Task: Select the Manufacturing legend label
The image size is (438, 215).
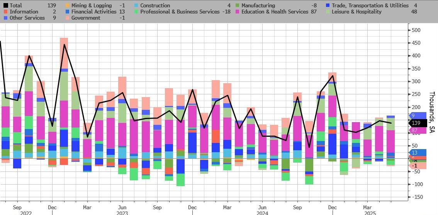Action: tap(258, 5)
